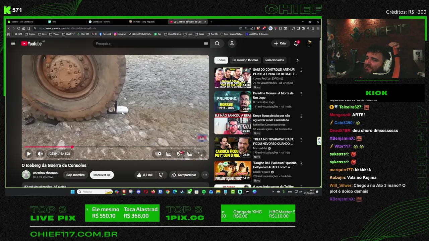429x241 pixels.
Task: Open the YouTube notifications bell
Action: [297, 44]
